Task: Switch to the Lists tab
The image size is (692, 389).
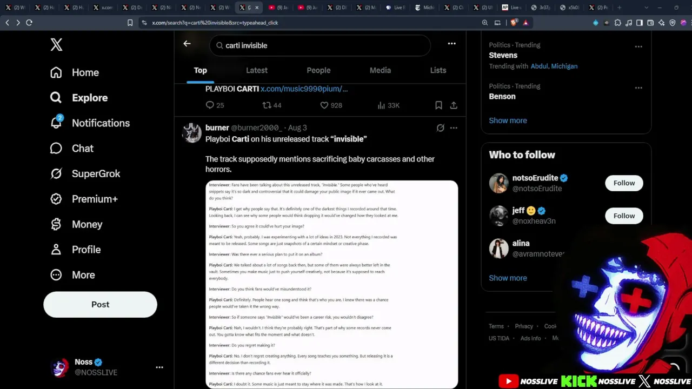Action: tap(438, 71)
